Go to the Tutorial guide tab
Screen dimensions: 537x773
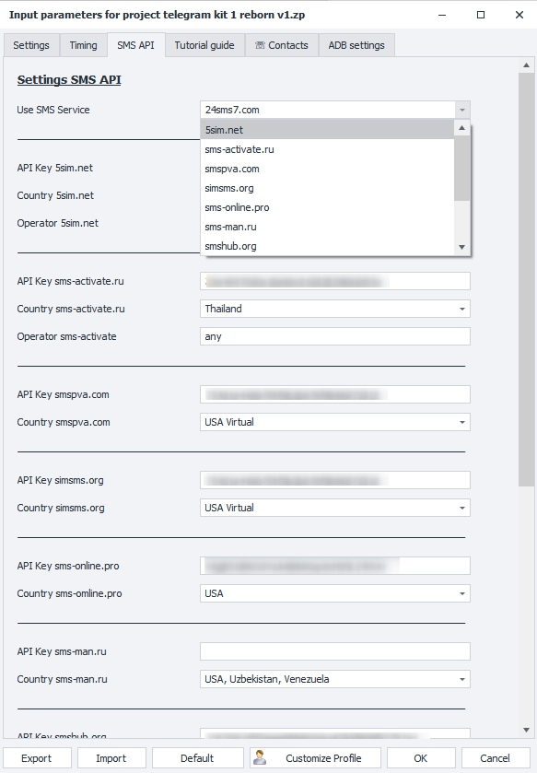coord(204,45)
